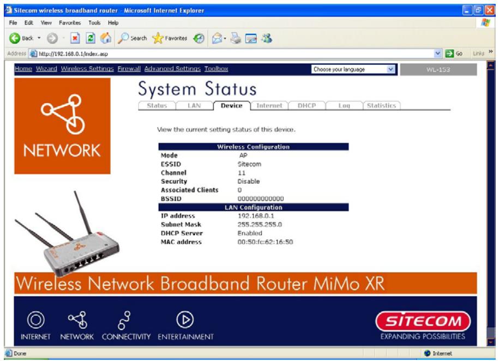Viewport: 499px width, 361px height.
Task: Click the NETWORK icon in the footer
Action: (x=77, y=320)
